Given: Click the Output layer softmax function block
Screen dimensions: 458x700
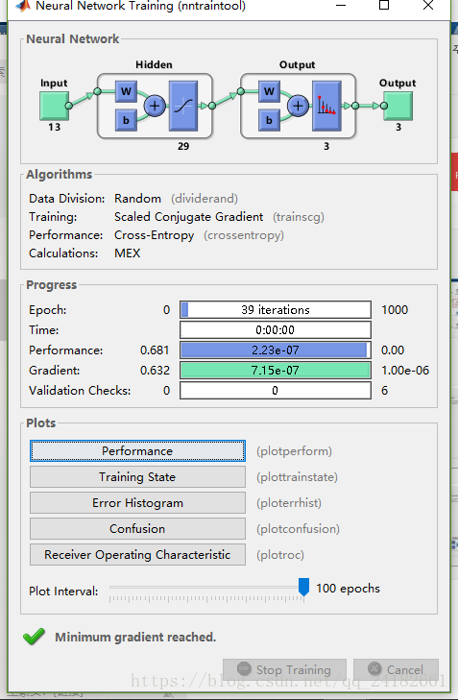Looking at the screenshot, I should click(x=326, y=106).
